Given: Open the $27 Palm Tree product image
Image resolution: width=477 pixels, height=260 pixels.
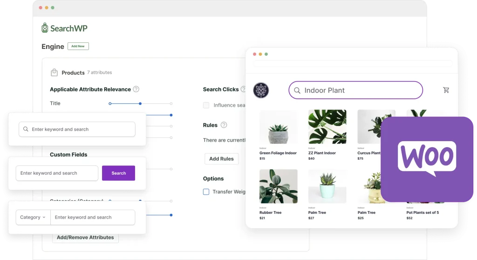Looking at the screenshot, I should click(327, 186).
